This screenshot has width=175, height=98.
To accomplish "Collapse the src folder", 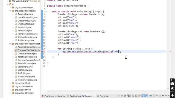I will pyautogui.click(x=7, y=4).
